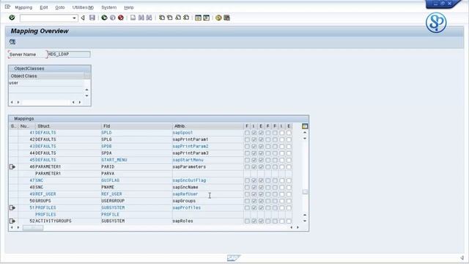Click the Nu.. column header

(x=27, y=126)
